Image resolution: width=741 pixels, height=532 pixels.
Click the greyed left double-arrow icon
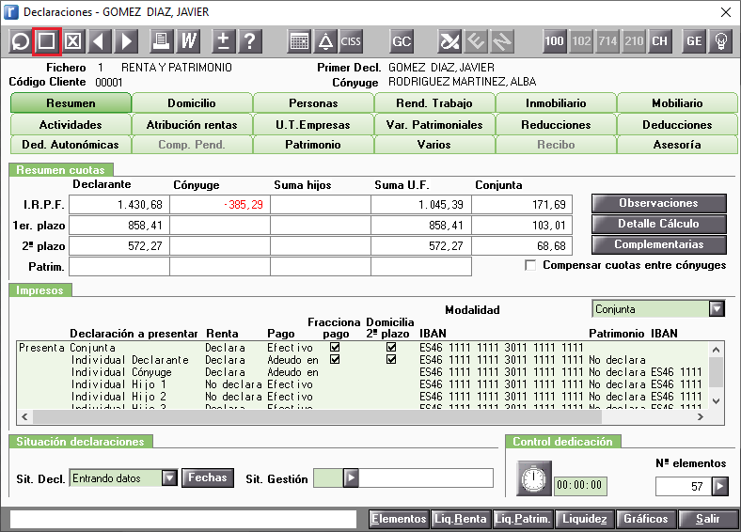coord(476,41)
